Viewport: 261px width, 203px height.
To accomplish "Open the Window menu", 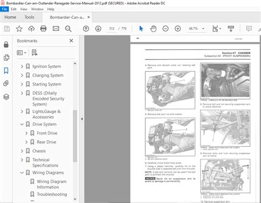I will [37, 9].
